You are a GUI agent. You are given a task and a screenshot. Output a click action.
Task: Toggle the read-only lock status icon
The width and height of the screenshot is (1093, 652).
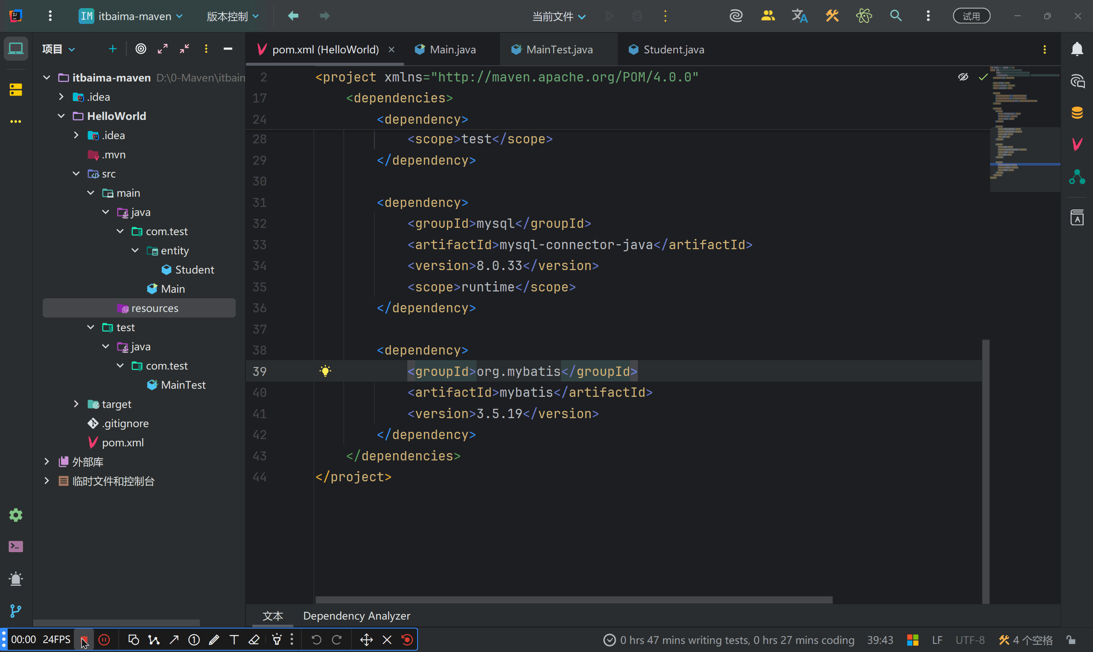[1071, 640]
